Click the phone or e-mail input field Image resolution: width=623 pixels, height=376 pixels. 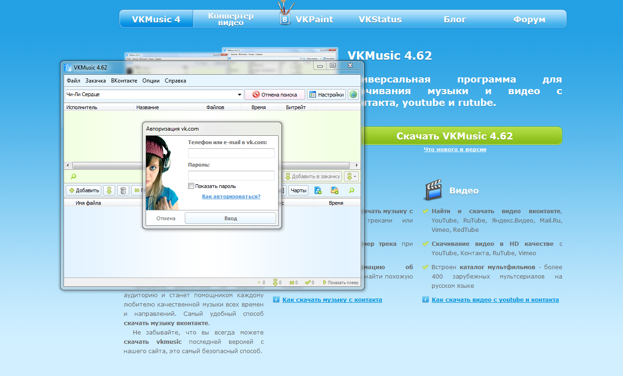tap(231, 153)
